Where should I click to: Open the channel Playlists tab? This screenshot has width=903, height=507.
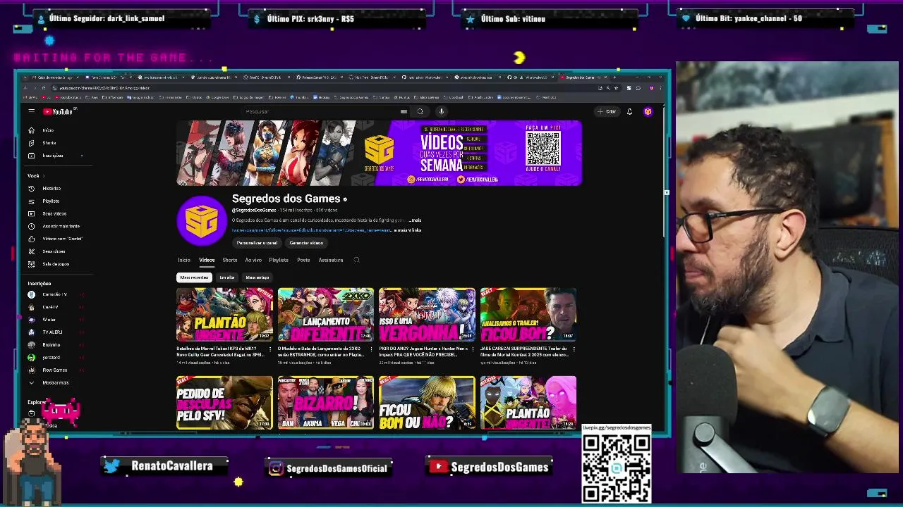(279, 260)
